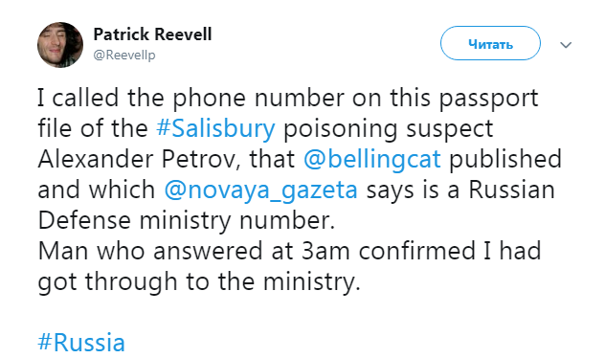Expand the tweet options chevron
Viewport: 605px width, 358px height.
pos(566,45)
